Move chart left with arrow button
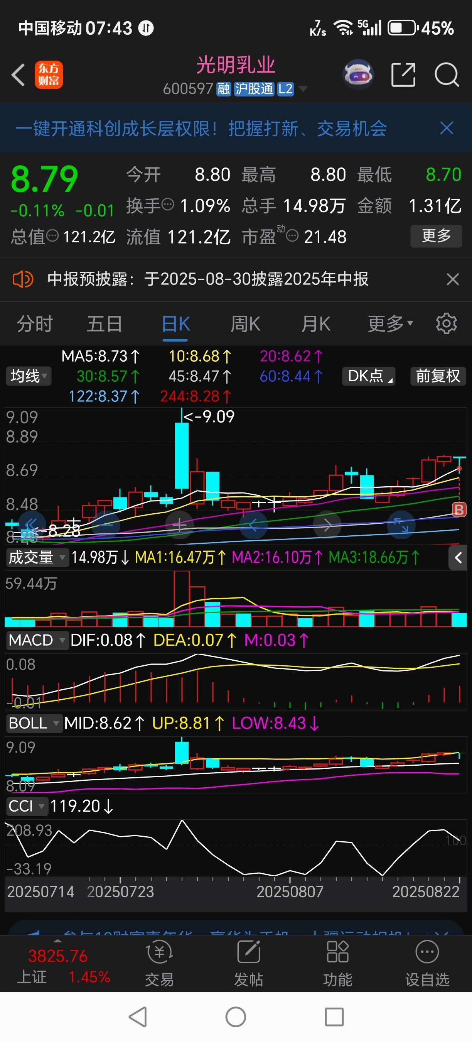Screen dimensions: 472x1042 click(x=253, y=525)
